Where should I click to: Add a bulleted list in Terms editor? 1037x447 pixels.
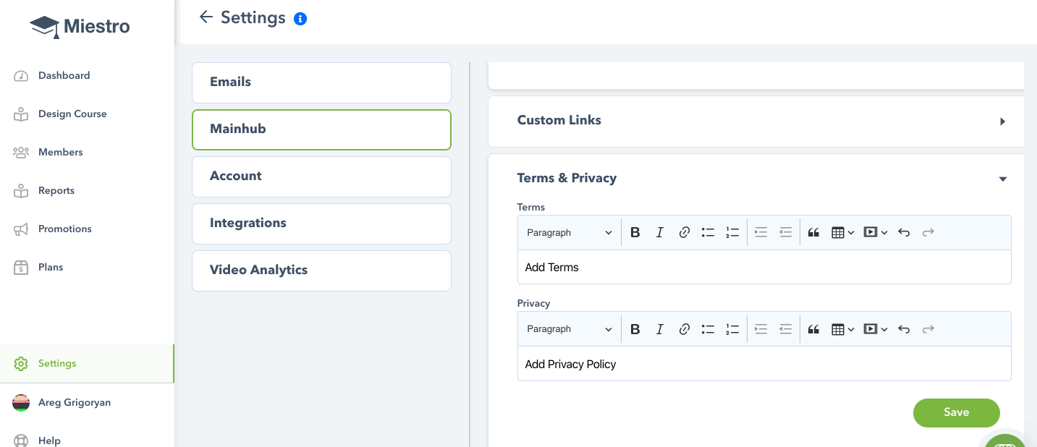[x=708, y=233]
